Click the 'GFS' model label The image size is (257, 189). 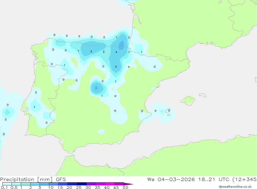(x=61, y=179)
